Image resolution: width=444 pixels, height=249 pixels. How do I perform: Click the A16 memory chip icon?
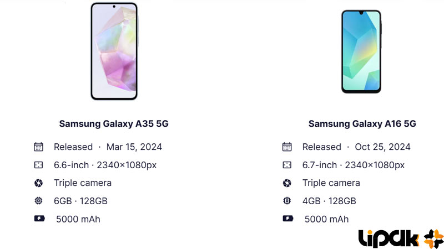[x=287, y=201]
